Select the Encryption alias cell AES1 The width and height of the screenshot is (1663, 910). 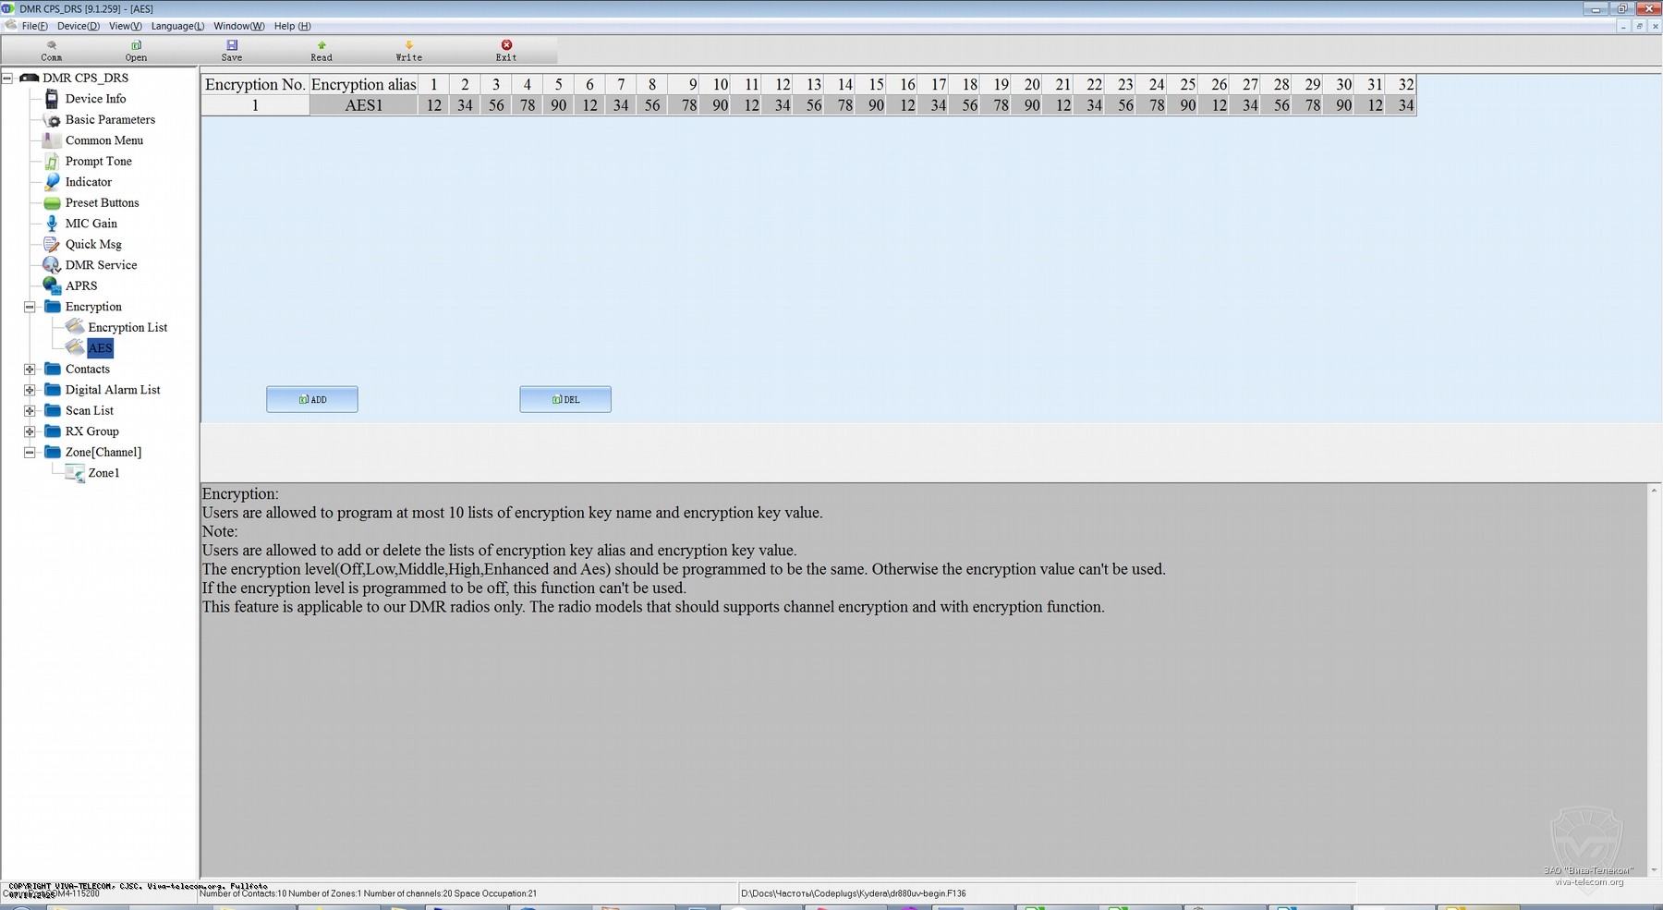pyautogui.click(x=363, y=105)
